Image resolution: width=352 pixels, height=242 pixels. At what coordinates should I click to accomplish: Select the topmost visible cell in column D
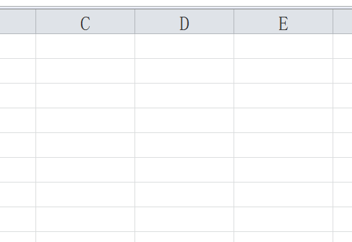[184, 46]
